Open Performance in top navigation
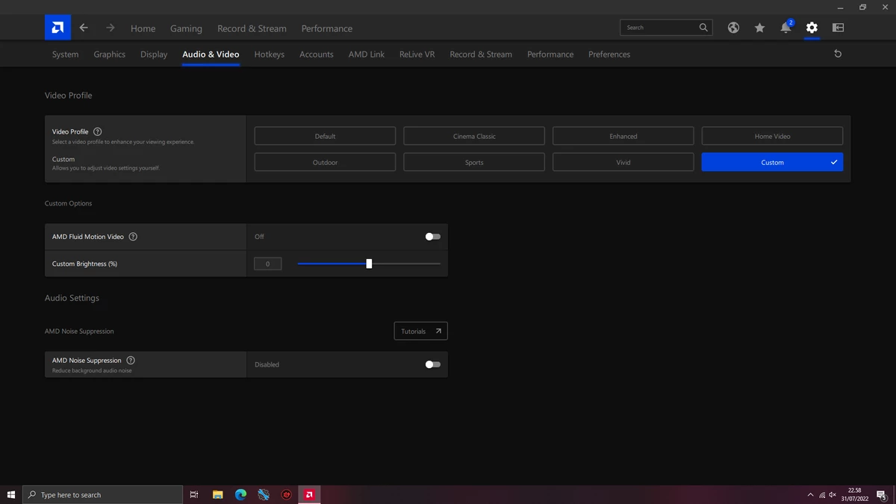 (x=327, y=28)
